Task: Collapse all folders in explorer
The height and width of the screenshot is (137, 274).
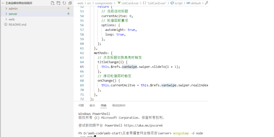Action: [x=70, y=3]
